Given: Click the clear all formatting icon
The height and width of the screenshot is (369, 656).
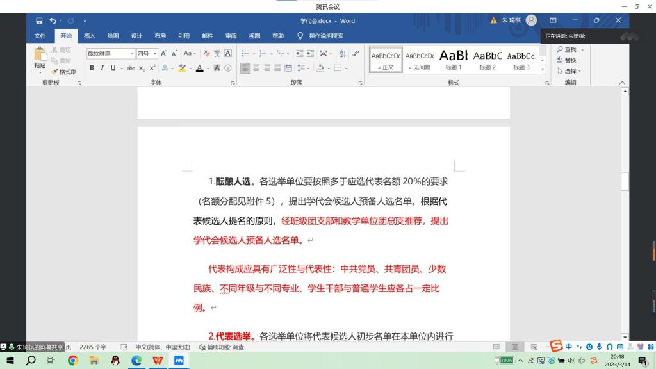Looking at the screenshot, I should point(207,54).
